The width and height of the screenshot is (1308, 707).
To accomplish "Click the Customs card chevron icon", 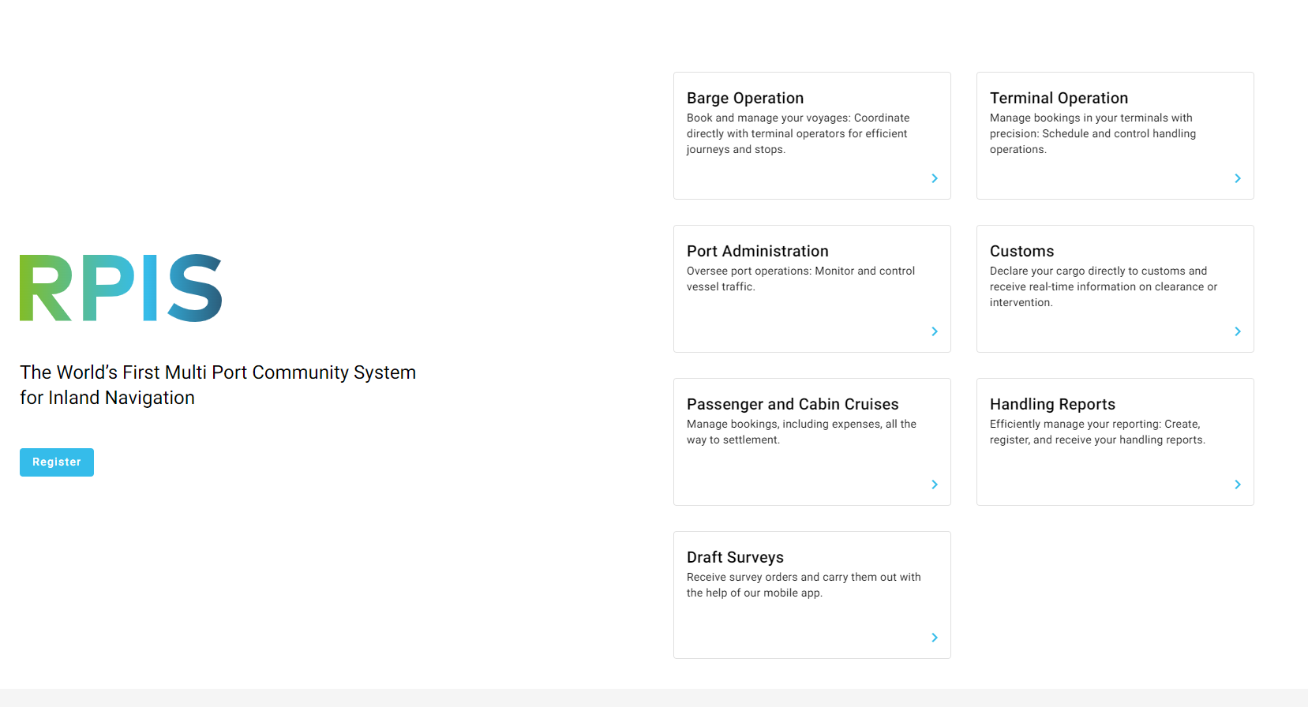I will pos(1238,331).
